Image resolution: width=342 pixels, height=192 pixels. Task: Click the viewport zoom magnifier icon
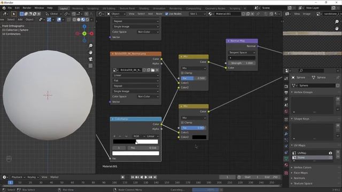(90, 46)
